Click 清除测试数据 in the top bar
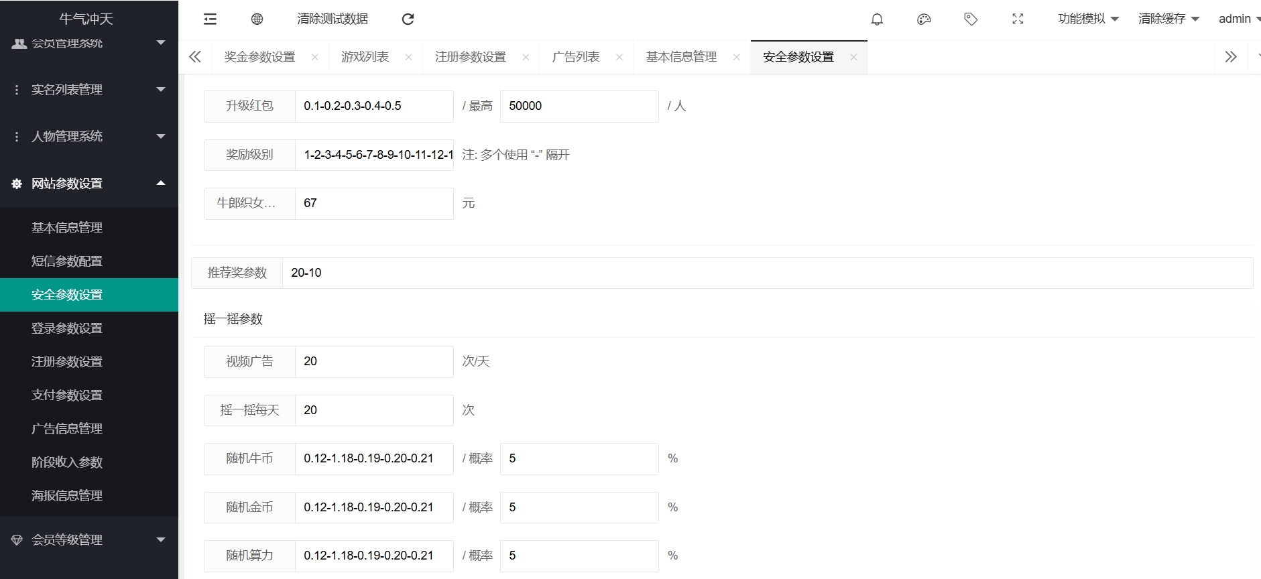 coord(333,19)
